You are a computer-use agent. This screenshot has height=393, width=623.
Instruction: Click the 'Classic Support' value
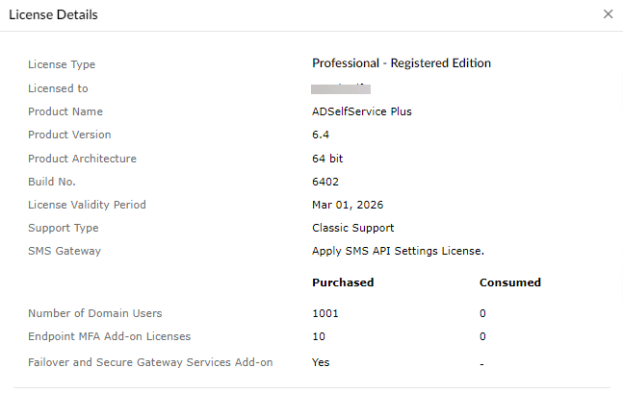tap(352, 228)
